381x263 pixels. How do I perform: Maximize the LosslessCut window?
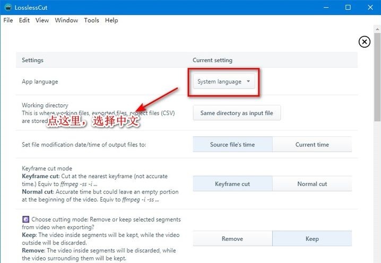click(348, 7)
